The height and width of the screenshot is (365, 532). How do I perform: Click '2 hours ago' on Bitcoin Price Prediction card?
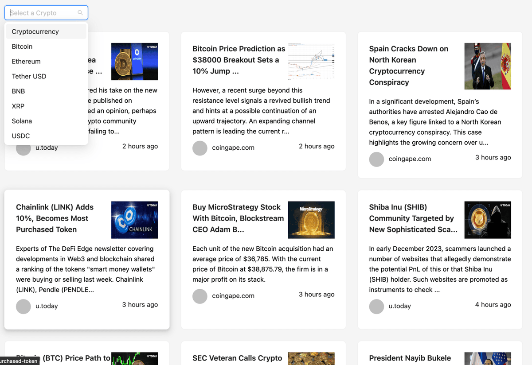tap(317, 146)
